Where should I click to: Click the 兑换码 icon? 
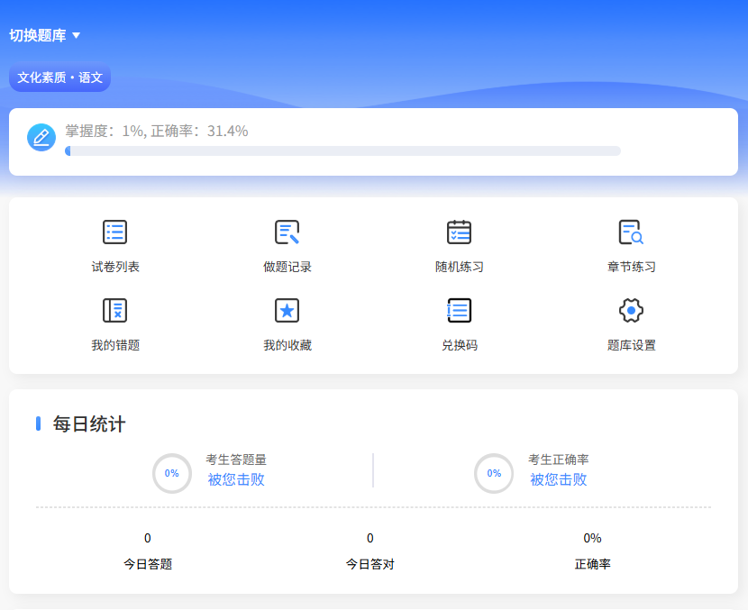459,311
